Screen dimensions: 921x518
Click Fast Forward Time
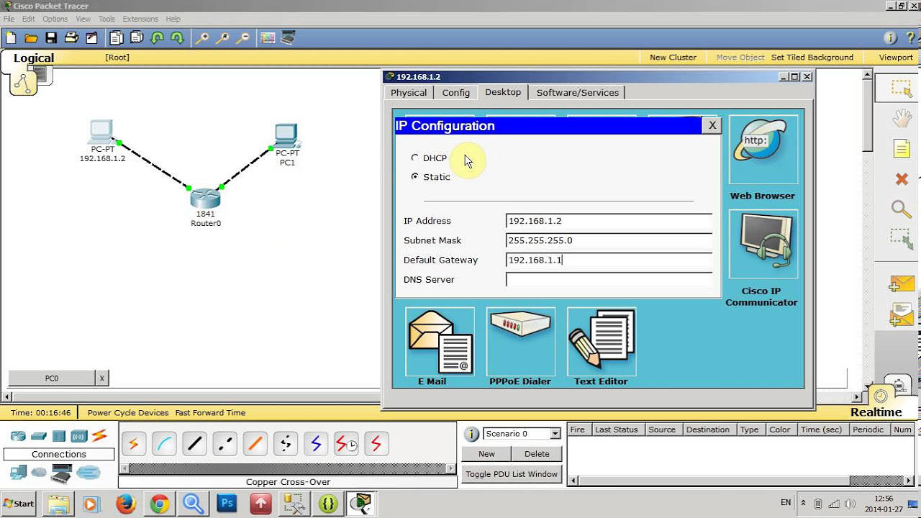click(210, 413)
